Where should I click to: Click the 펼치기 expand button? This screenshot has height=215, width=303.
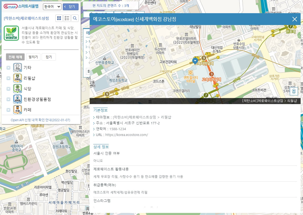pos(33,57)
